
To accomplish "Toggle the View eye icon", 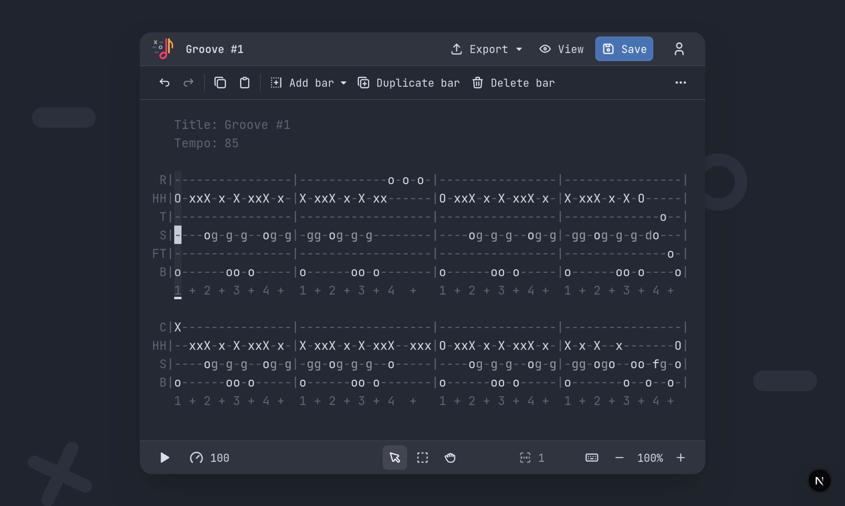I will (545, 49).
